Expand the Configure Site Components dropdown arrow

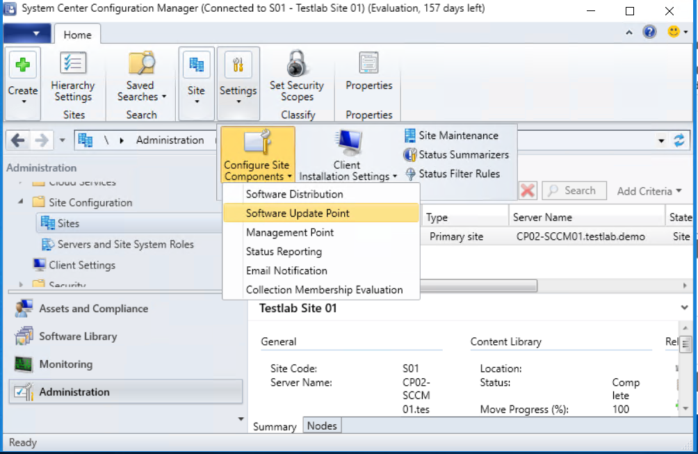pos(290,177)
